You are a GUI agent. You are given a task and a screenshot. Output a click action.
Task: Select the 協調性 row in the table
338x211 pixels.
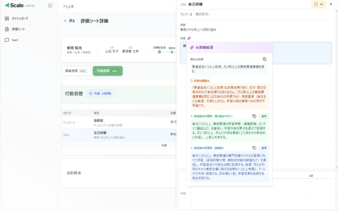(x=119, y=123)
